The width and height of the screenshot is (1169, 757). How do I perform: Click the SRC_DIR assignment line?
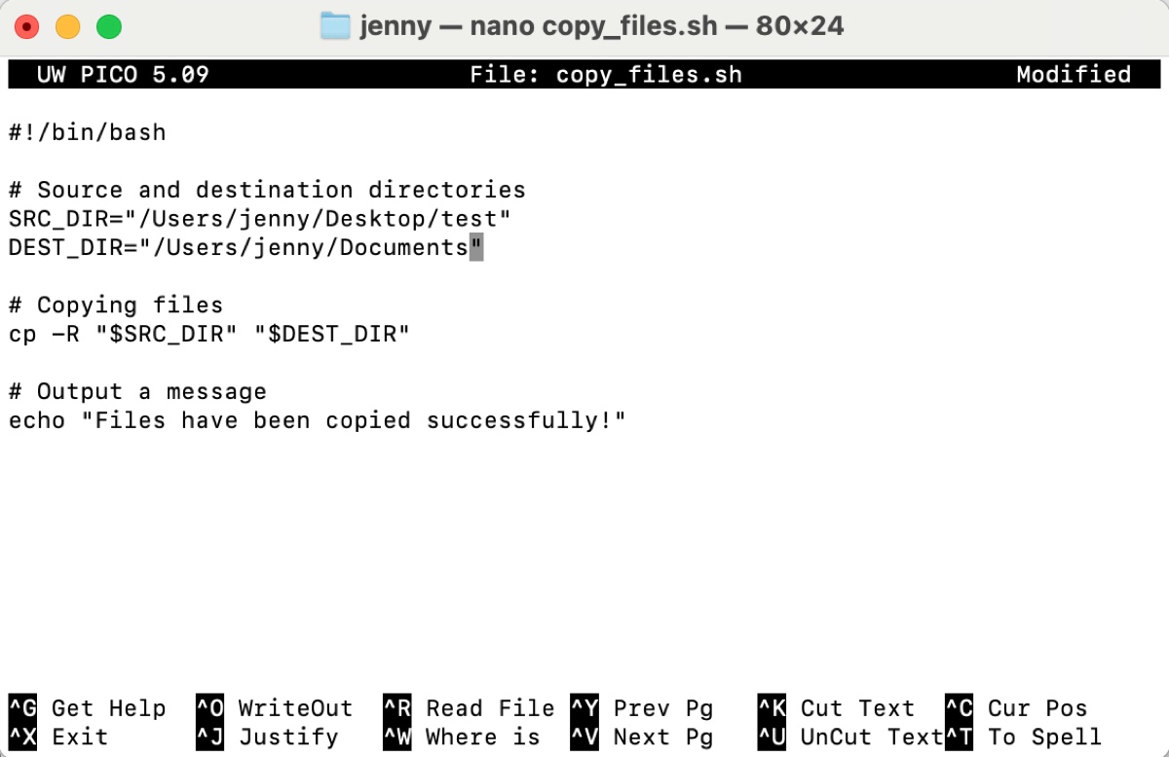[259, 219]
